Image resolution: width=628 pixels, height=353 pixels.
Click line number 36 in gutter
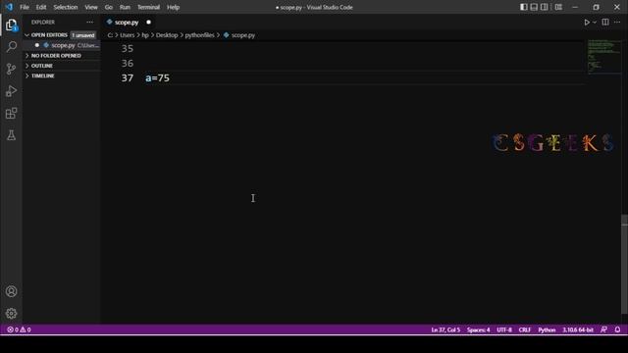(127, 63)
